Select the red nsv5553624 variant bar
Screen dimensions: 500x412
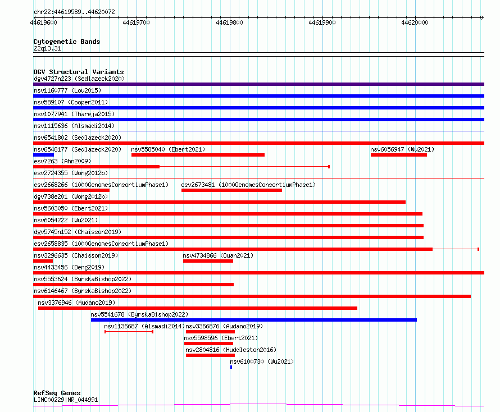(133, 285)
